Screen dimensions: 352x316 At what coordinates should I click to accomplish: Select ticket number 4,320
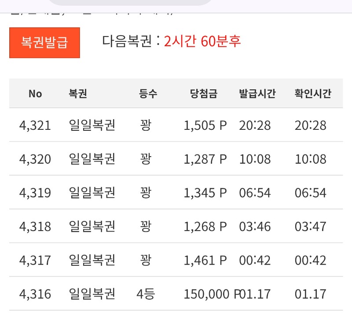pos(35,159)
